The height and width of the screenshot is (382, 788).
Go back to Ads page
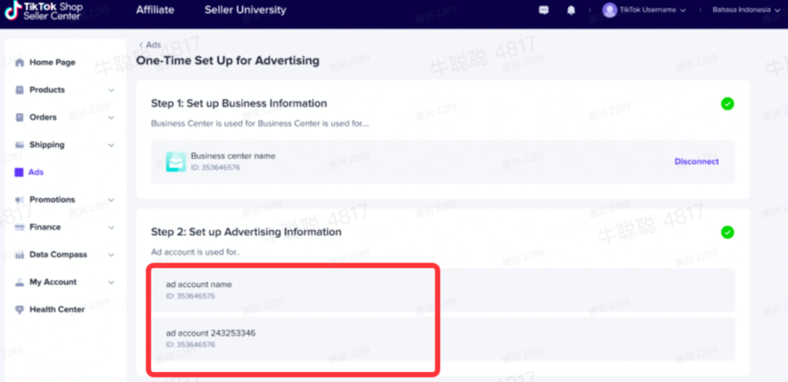[150, 45]
